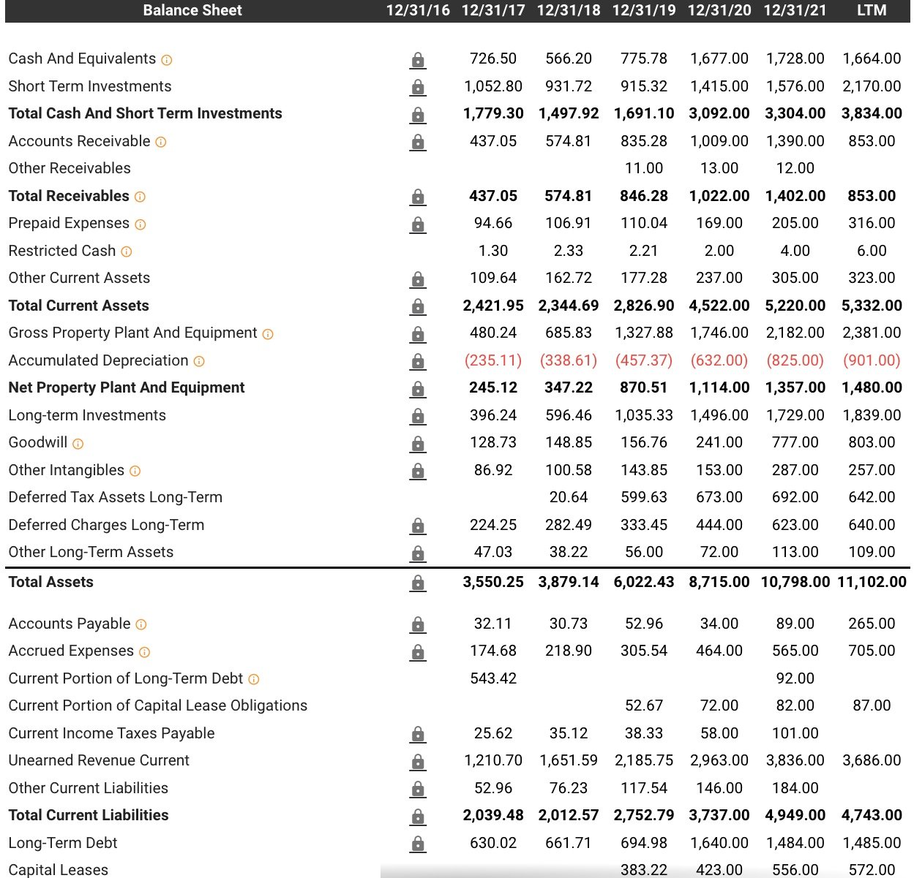The height and width of the screenshot is (878, 914).
Task: Open info icon next to Accumulated Depreciation
Action: click(198, 362)
